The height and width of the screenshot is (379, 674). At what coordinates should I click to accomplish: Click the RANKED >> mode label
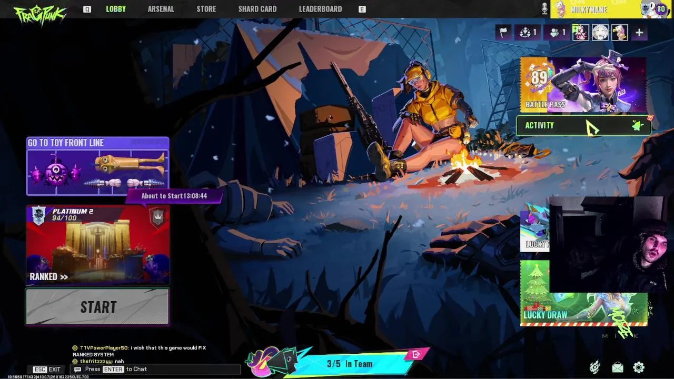pyautogui.click(x=49, y=276)
